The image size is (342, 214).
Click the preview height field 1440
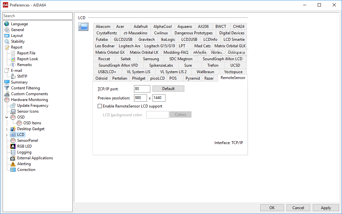(159, 98)
